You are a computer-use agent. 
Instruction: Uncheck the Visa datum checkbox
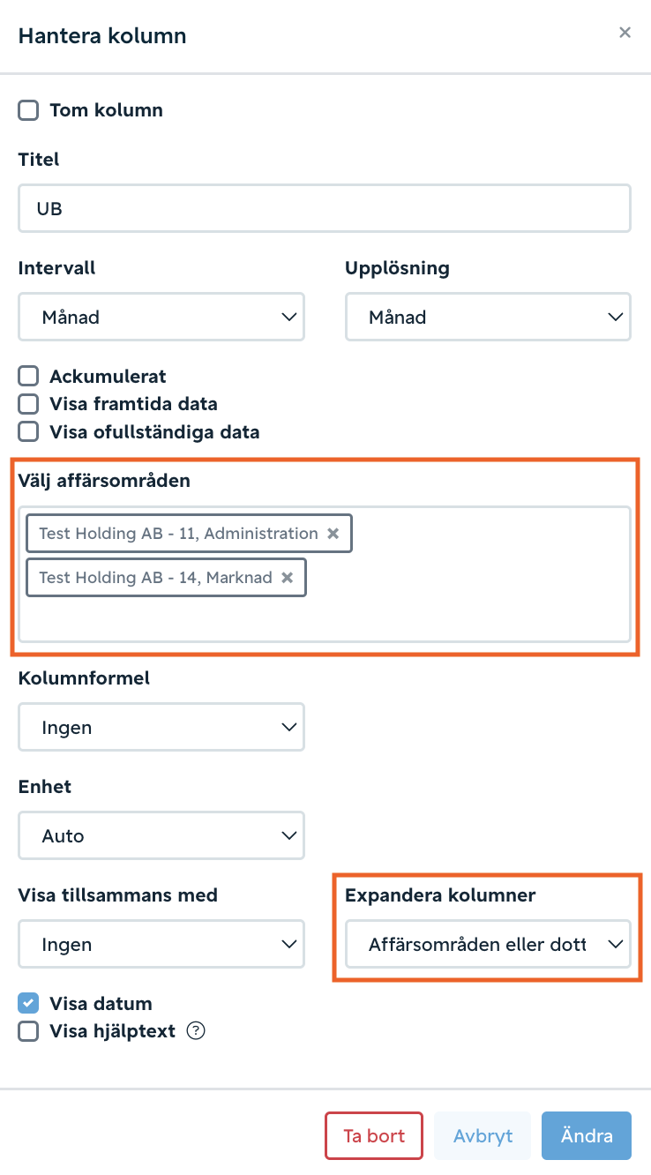tap(29, 1003)
